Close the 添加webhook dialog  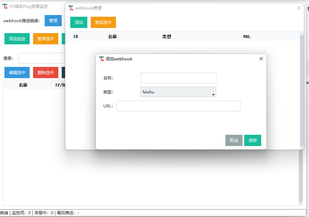261,59
